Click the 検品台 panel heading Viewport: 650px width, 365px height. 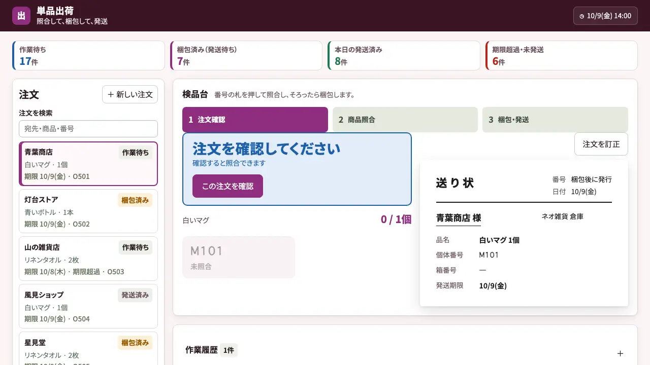pyautogui.click(x=195, y=94)
